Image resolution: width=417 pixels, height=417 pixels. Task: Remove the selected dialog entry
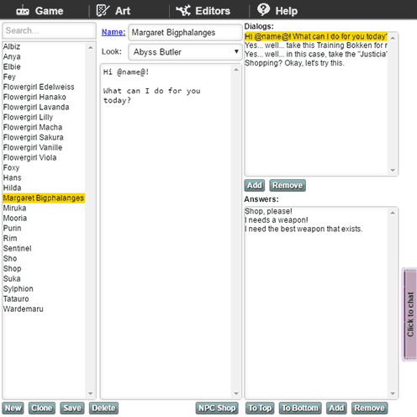tap(288, 185)
